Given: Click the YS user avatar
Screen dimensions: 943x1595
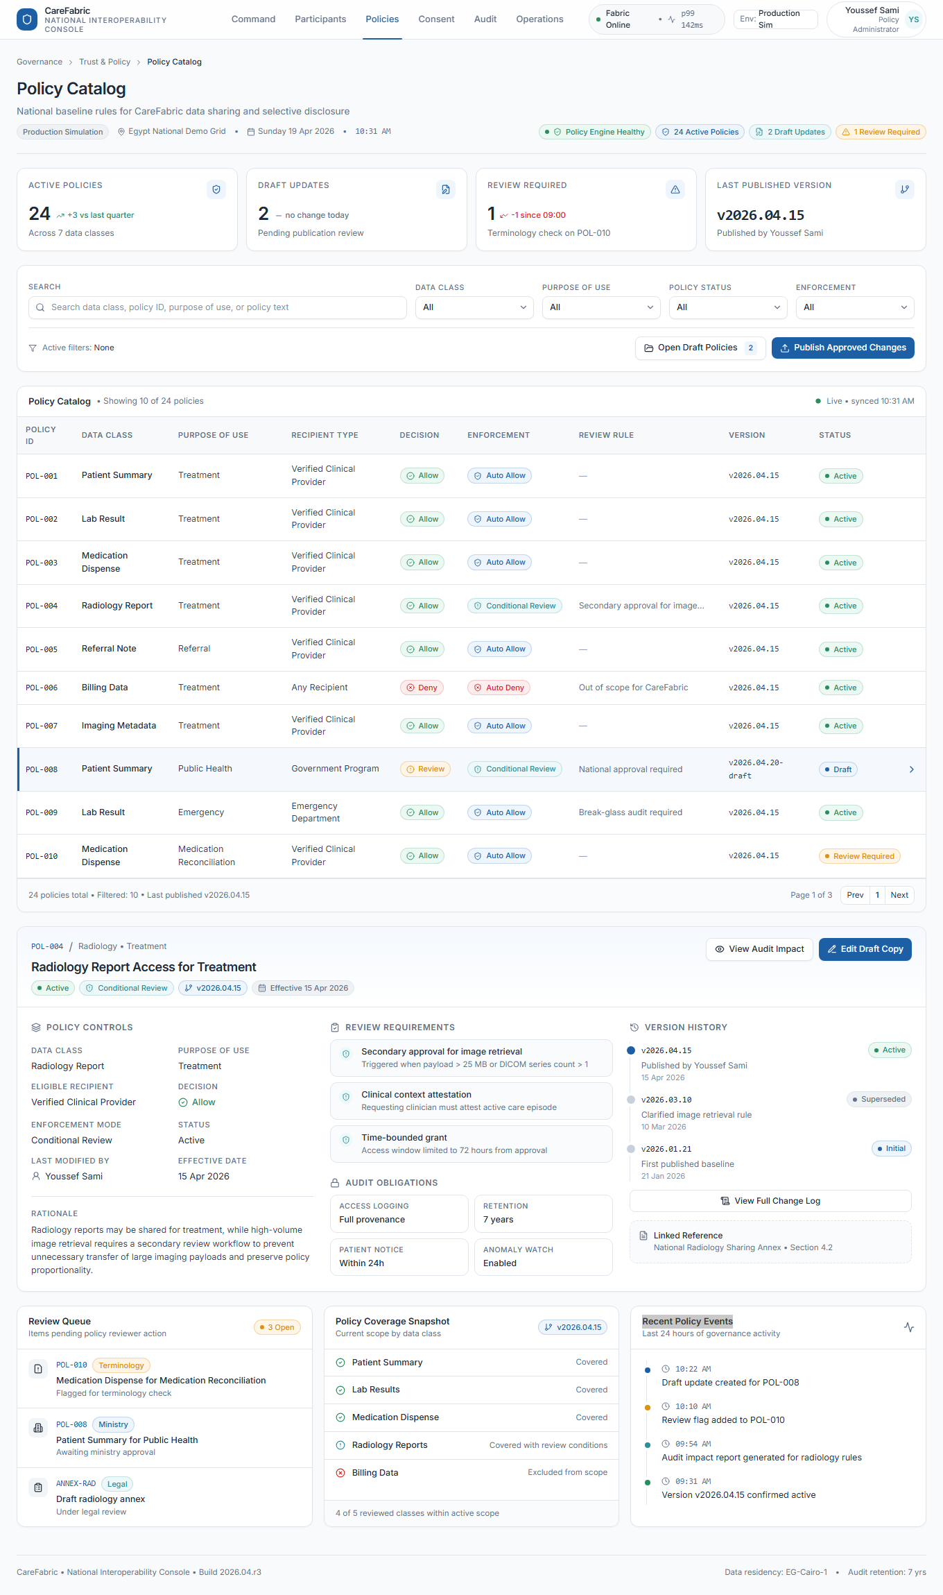Looking at the screenshot, I should coord(914,19).
